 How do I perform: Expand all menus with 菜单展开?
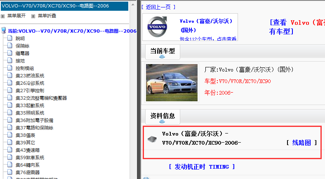click(16, 16)
